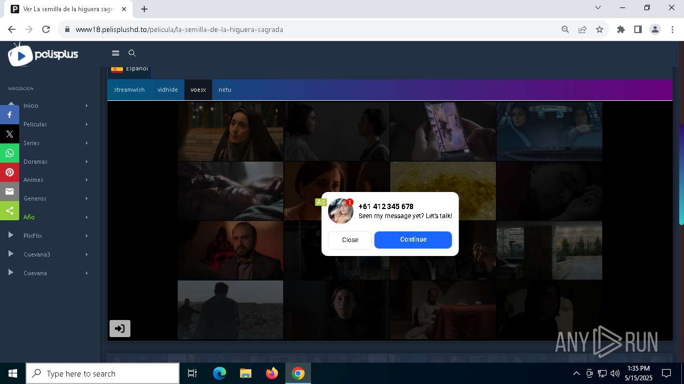Viewport: 684px width, 384px height.
Task: Bookmark this page with star icon
Action: [600, 29]
